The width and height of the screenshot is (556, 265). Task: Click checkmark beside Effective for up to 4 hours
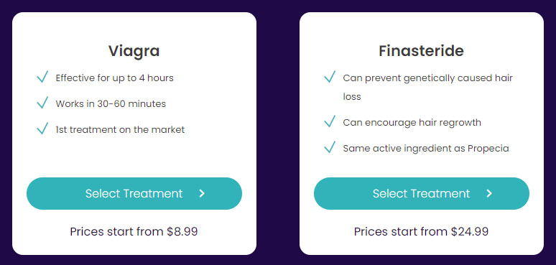pyautogui.click(x=42, y=77)
